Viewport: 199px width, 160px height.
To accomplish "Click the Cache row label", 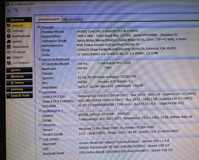I will click(46, 55).
